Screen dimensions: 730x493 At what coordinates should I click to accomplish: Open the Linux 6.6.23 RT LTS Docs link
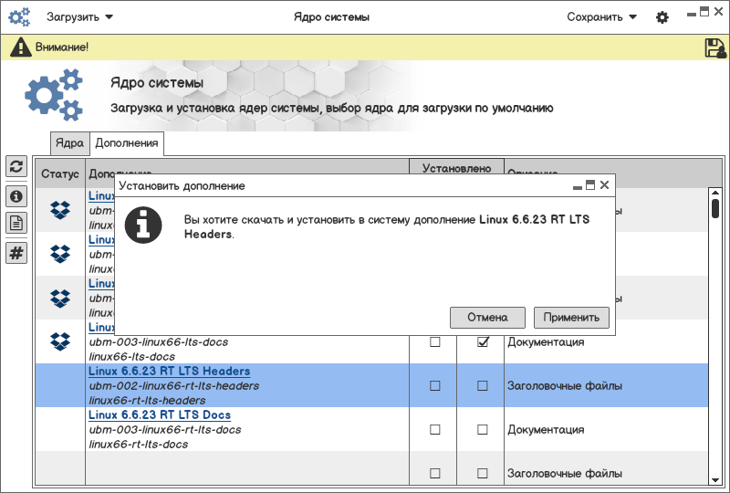coord(160,415)
